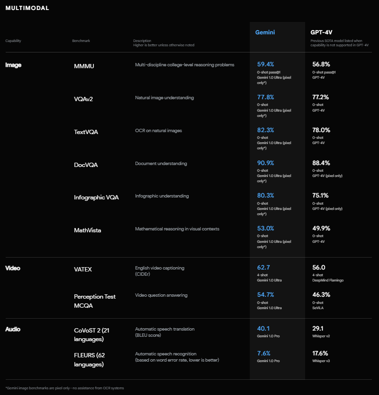The image size is (379, 395).
Task: Click the Audio capability label
Action: (13, 329)
